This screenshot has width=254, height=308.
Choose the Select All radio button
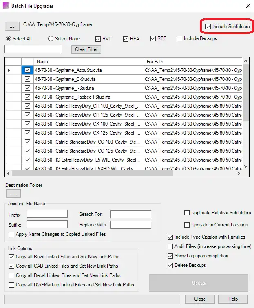coord(9,39)
